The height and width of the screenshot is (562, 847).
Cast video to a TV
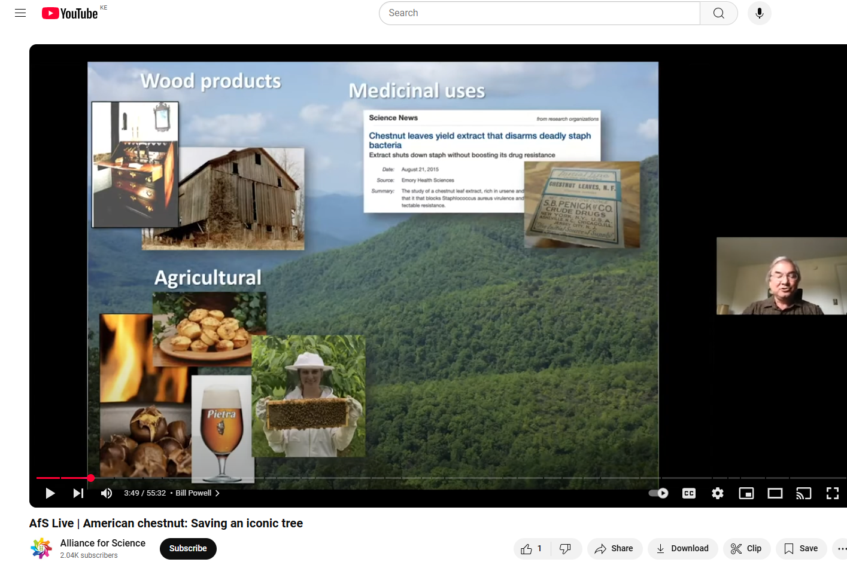[x=804, y=493]
